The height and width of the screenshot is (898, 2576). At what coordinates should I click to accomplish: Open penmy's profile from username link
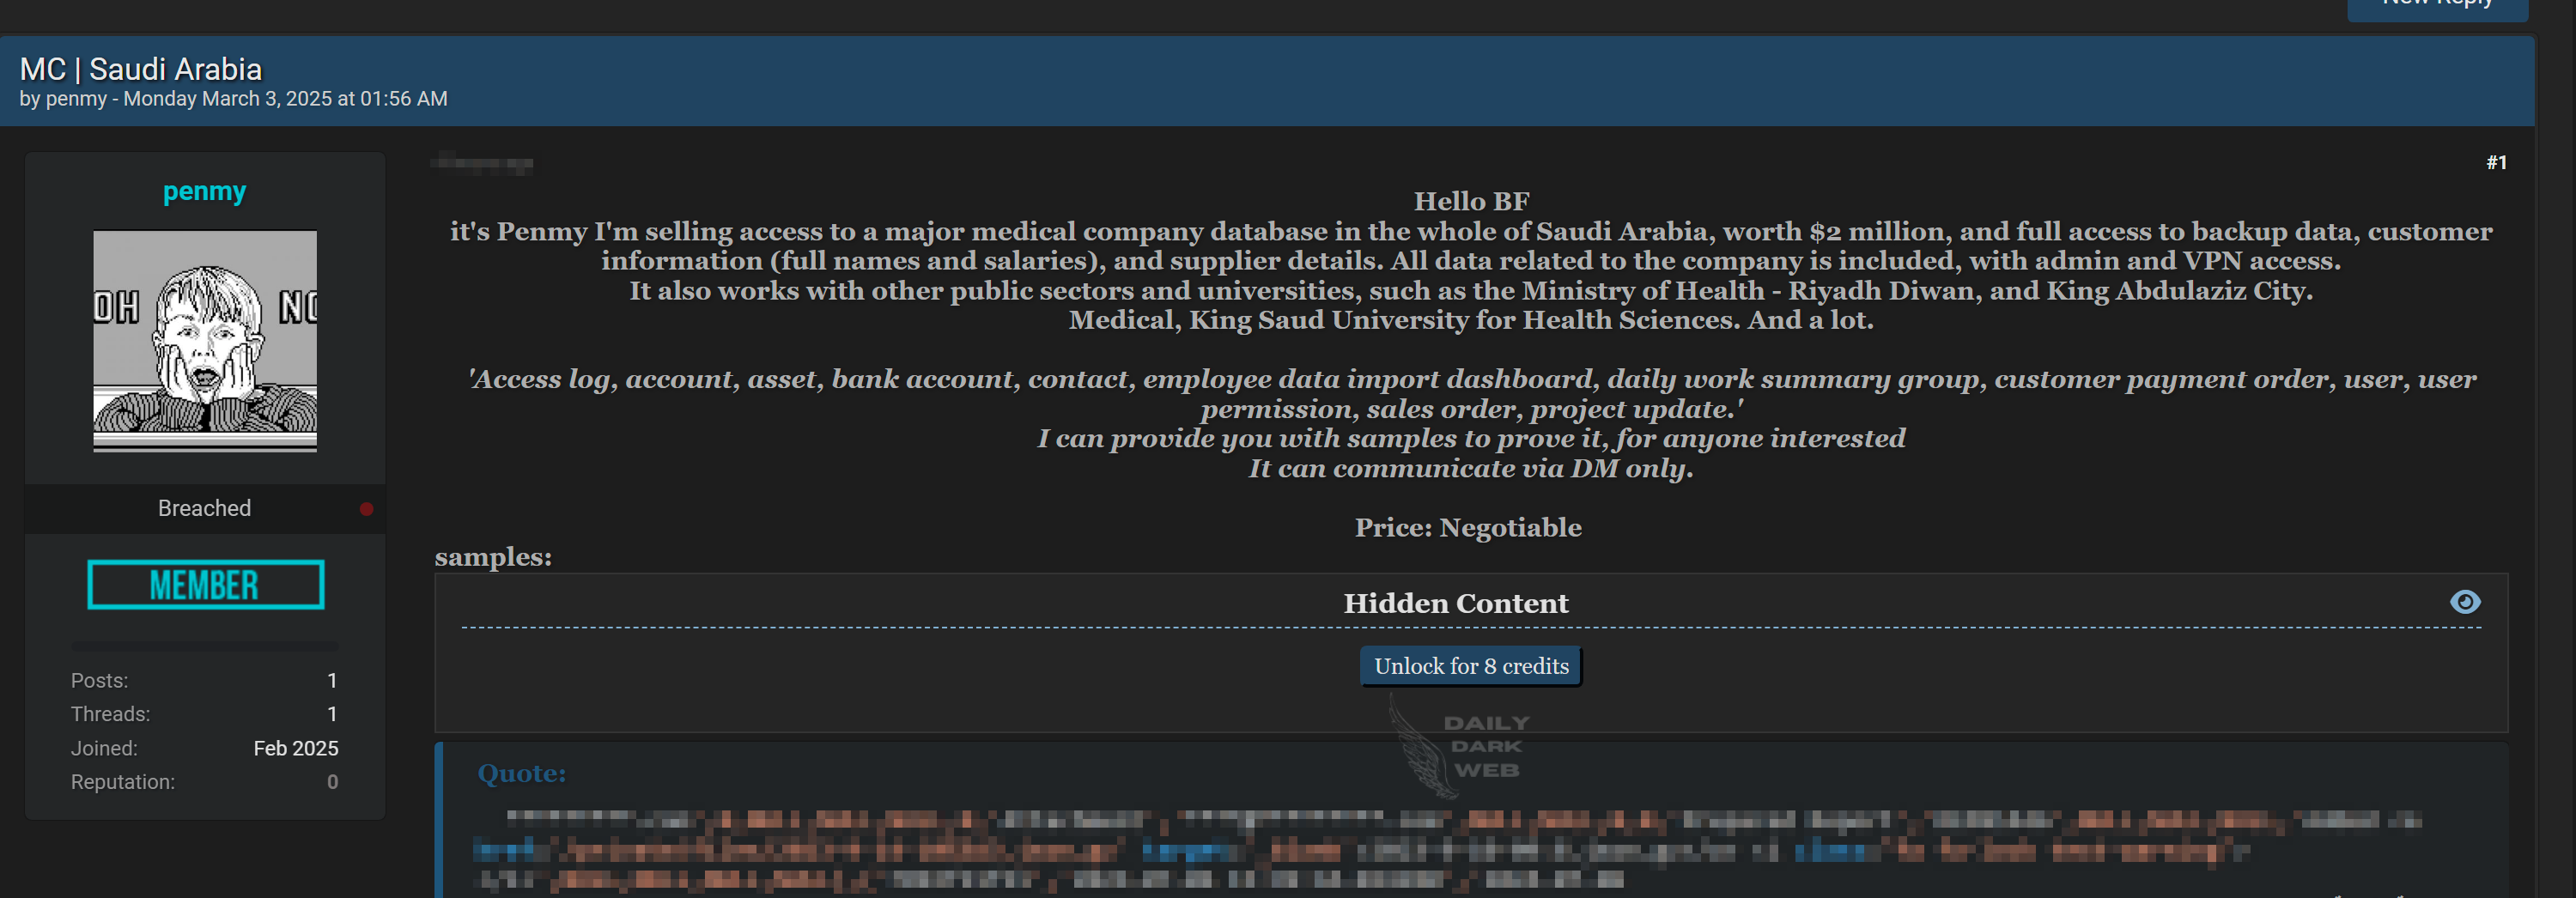coord(204,191)
